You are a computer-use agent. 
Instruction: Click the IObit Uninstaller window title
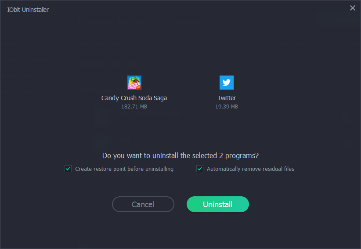(28, 10)
